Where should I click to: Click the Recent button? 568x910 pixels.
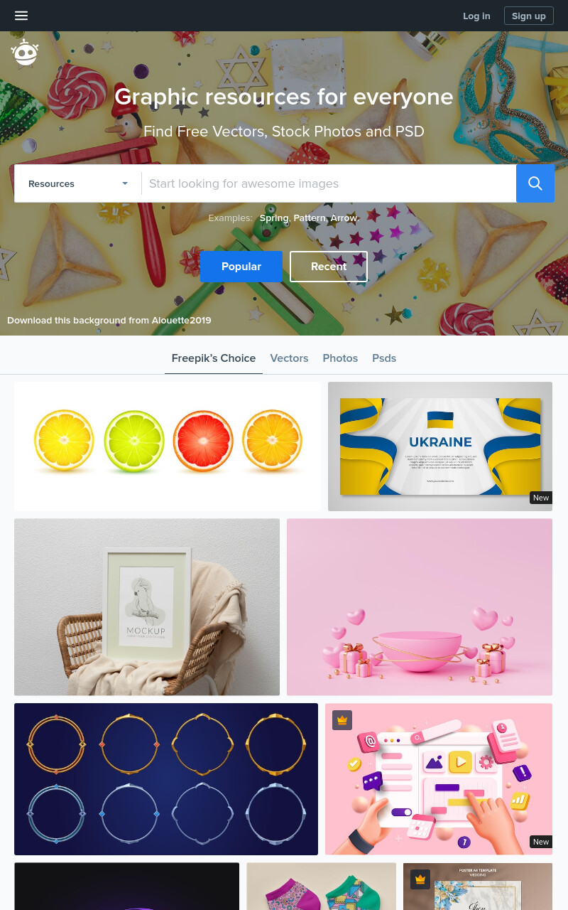pos(329,267)
